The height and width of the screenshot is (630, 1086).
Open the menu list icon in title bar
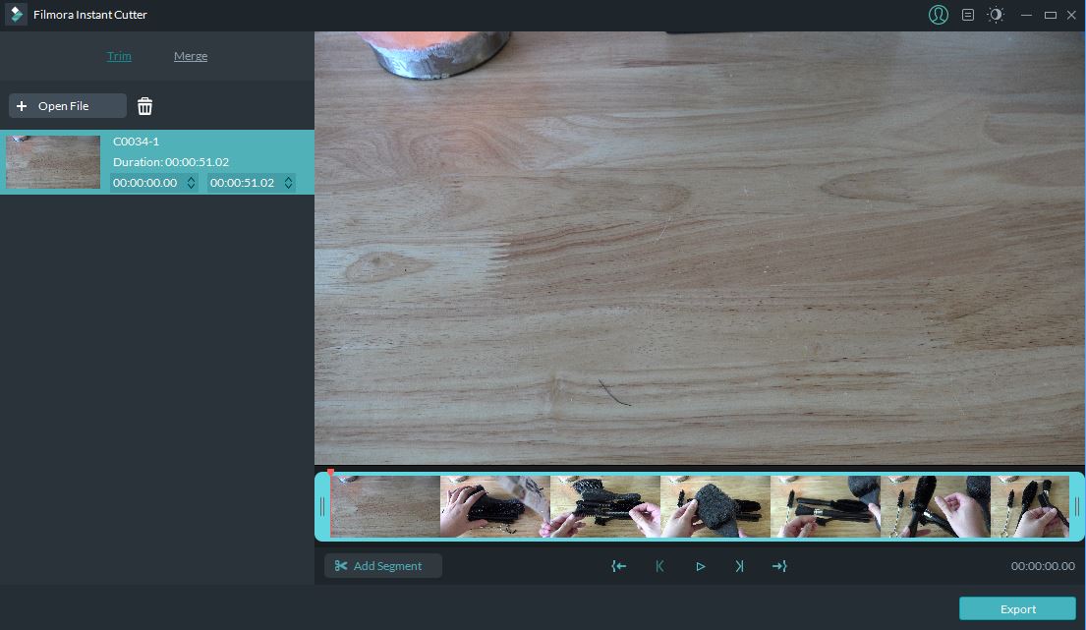967,15
